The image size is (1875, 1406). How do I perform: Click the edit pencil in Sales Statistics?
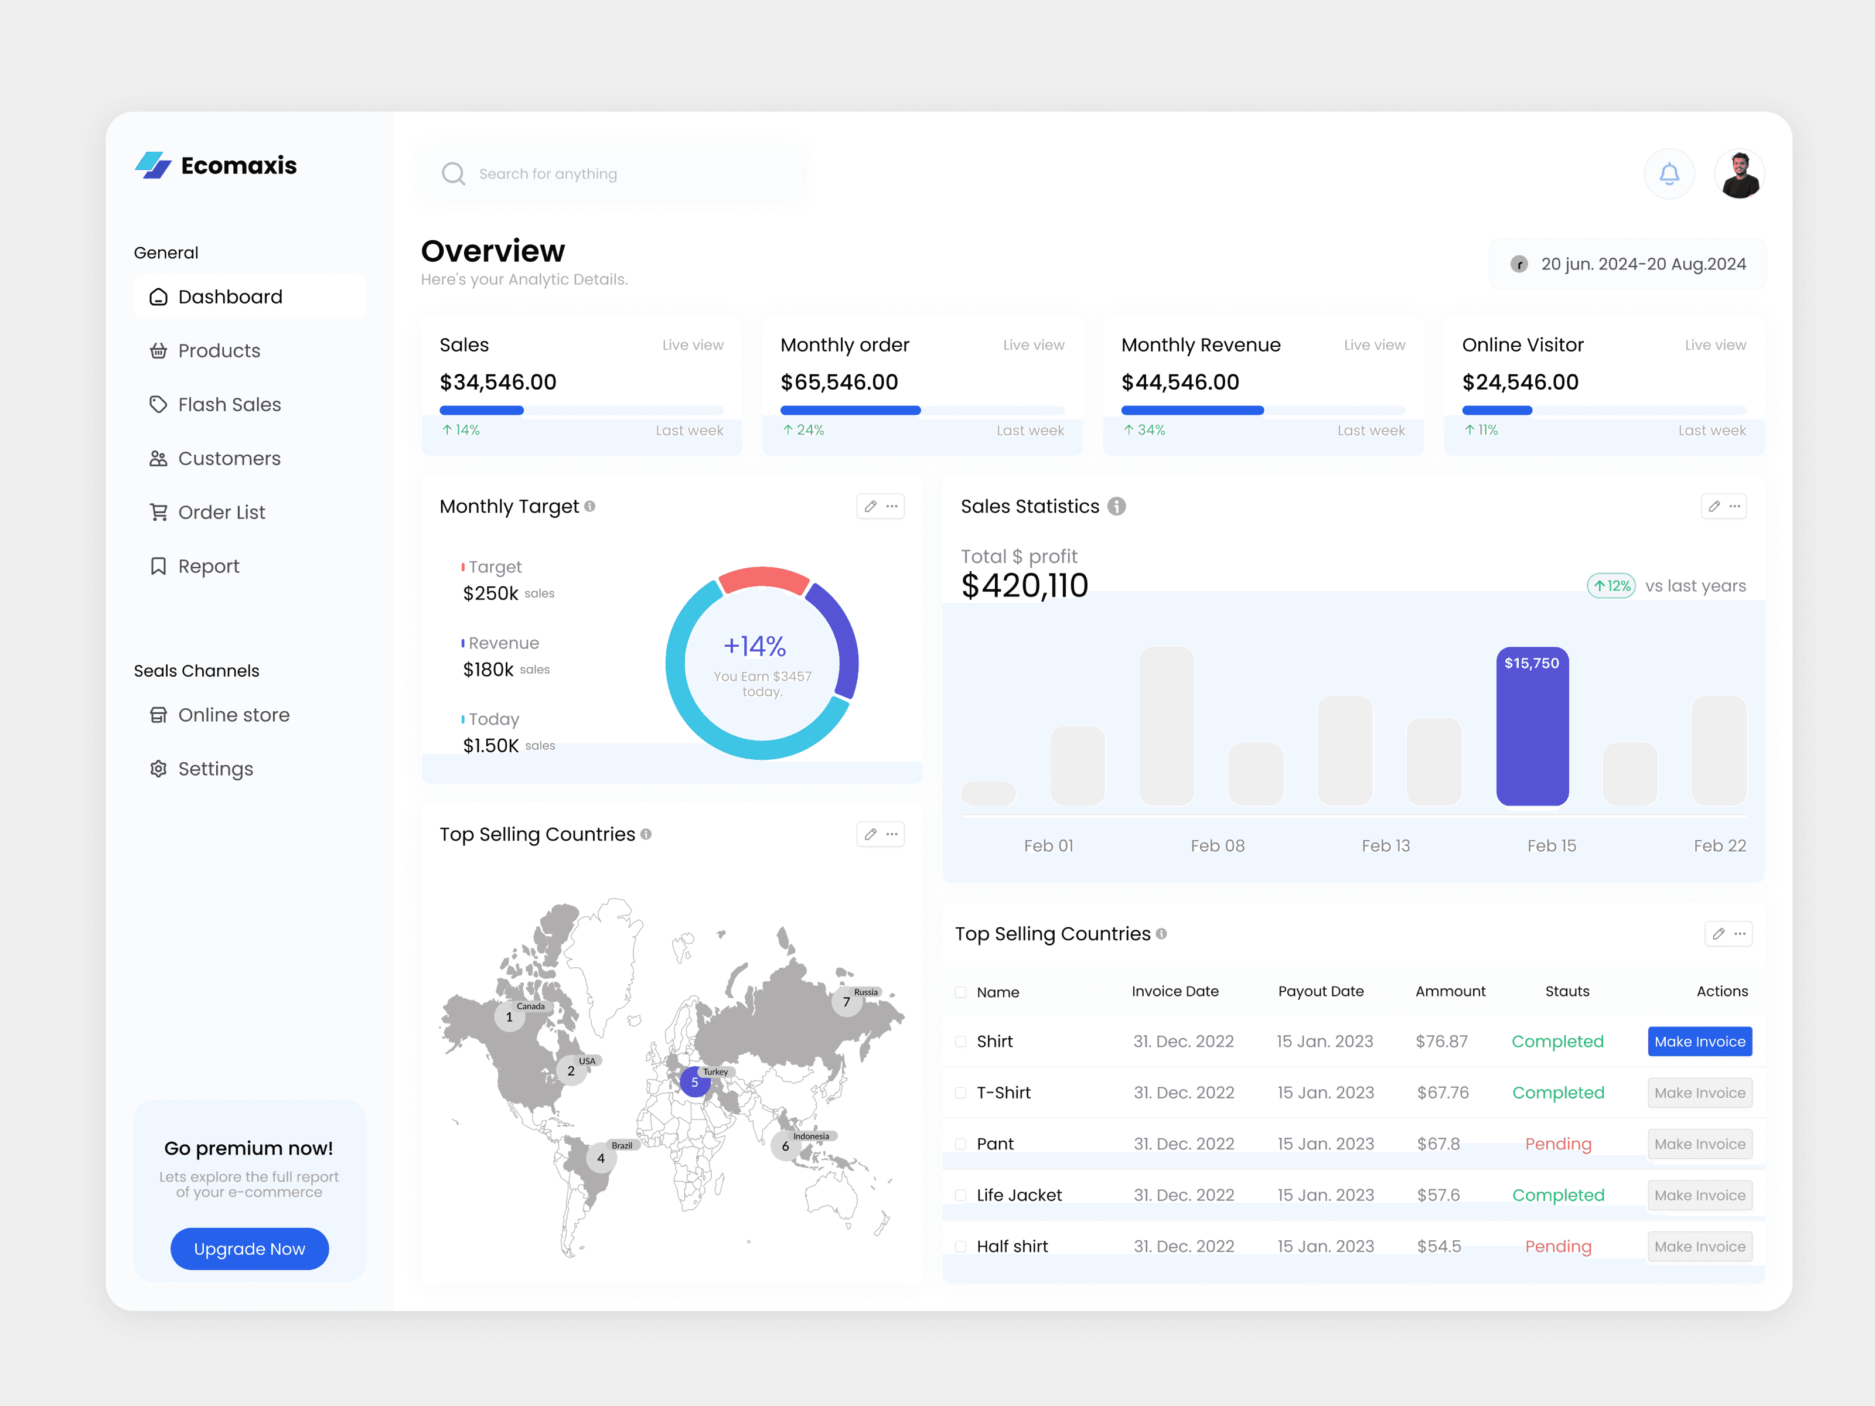click(x=1714, y=506)
